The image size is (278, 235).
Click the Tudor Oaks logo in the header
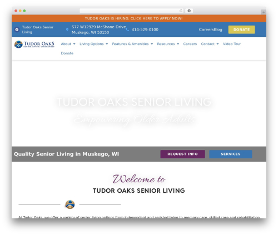click(34, 44)
